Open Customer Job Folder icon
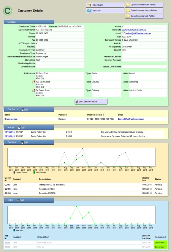The width and height of the screenshot is (171, 252). [x=128, y=16]
